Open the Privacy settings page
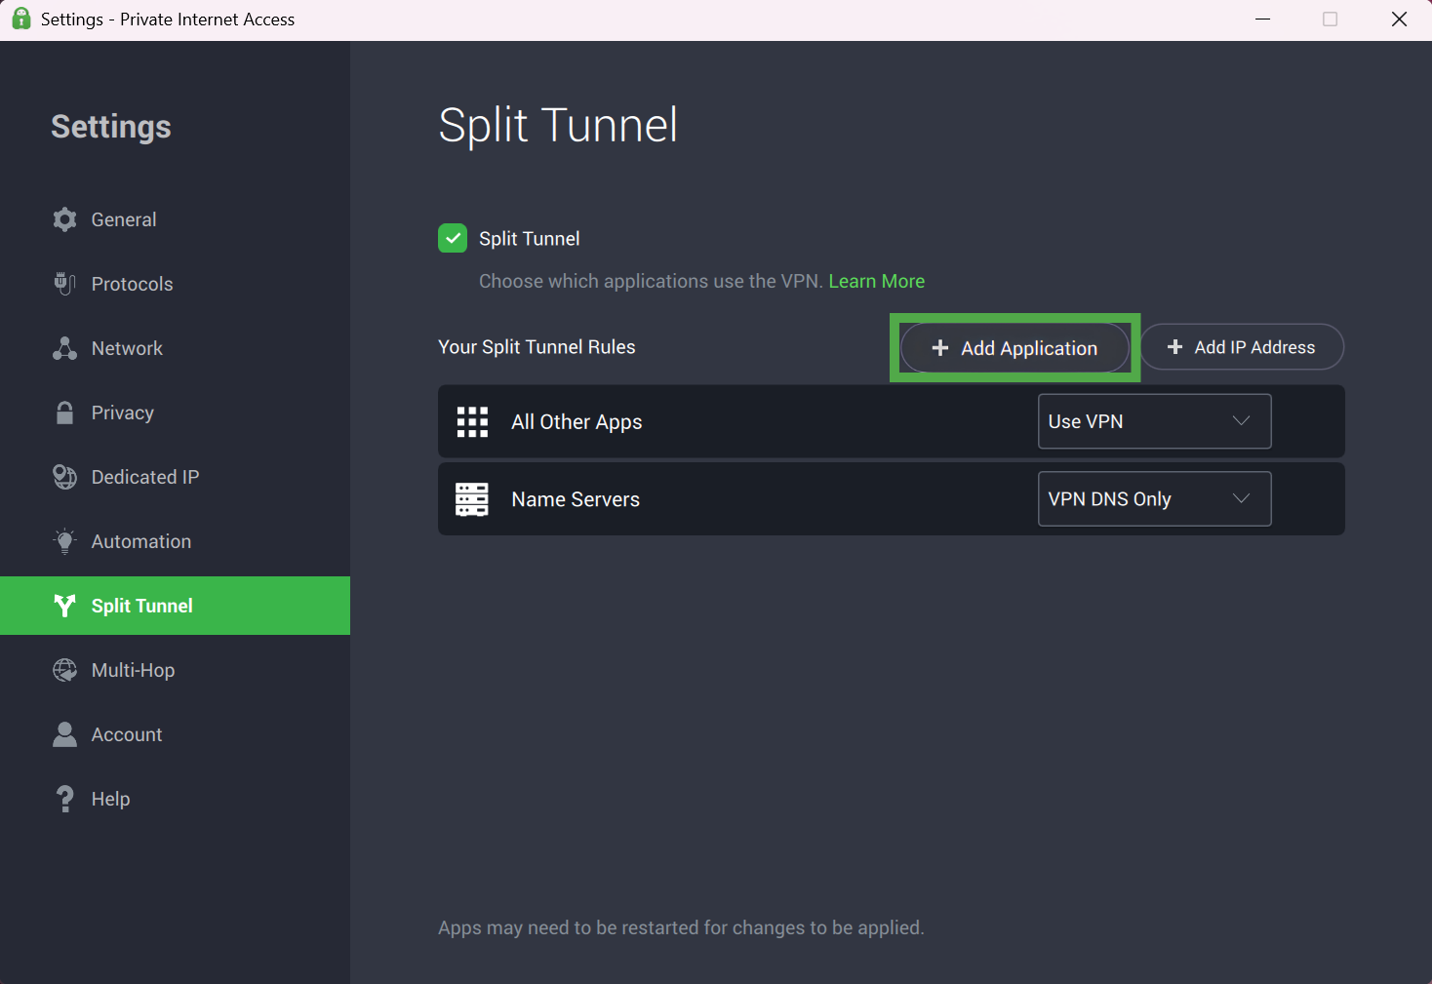The height and width of the screenshot is (984, 1432). click(x=175, y=413)
